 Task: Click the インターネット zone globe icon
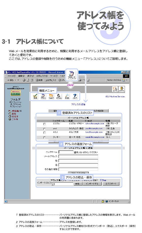point(107,201)
